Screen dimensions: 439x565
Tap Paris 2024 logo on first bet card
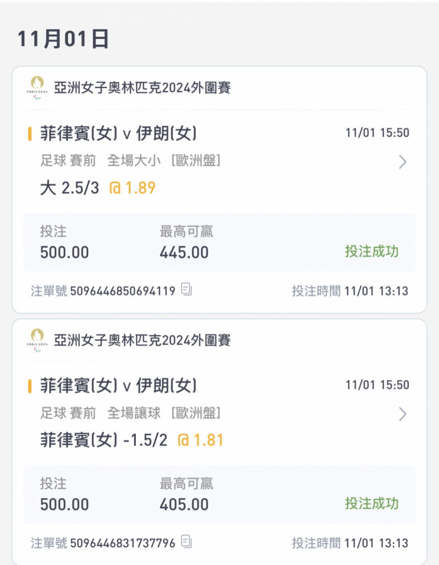click(x=37, y=88)
